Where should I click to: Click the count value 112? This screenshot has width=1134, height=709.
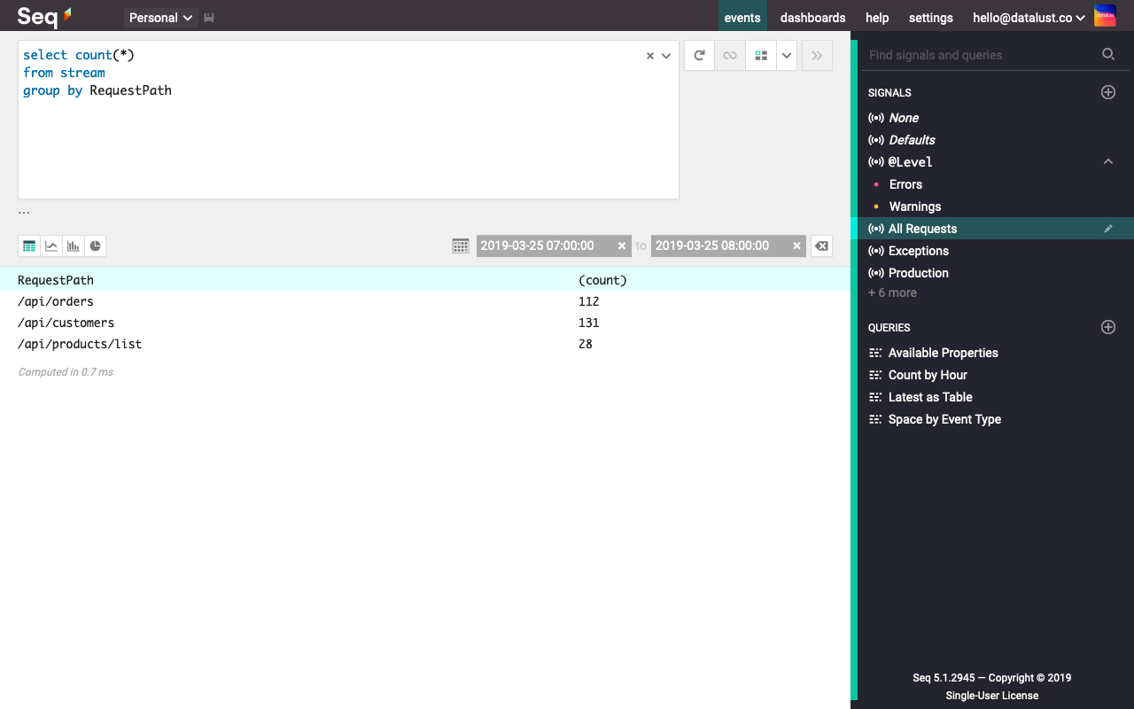pos(589,301)
